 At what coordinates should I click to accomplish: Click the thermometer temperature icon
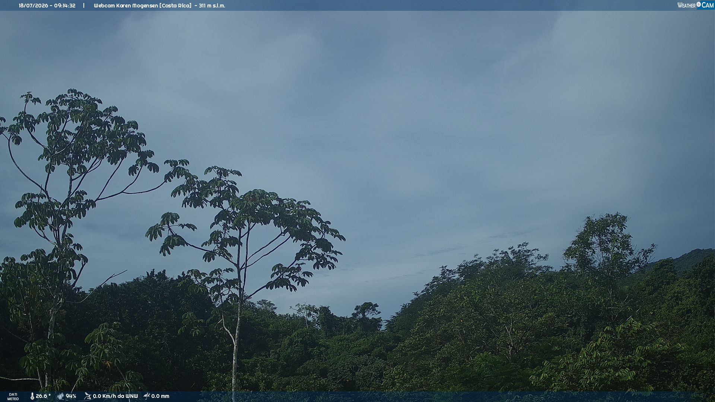[x=32, y=396]
